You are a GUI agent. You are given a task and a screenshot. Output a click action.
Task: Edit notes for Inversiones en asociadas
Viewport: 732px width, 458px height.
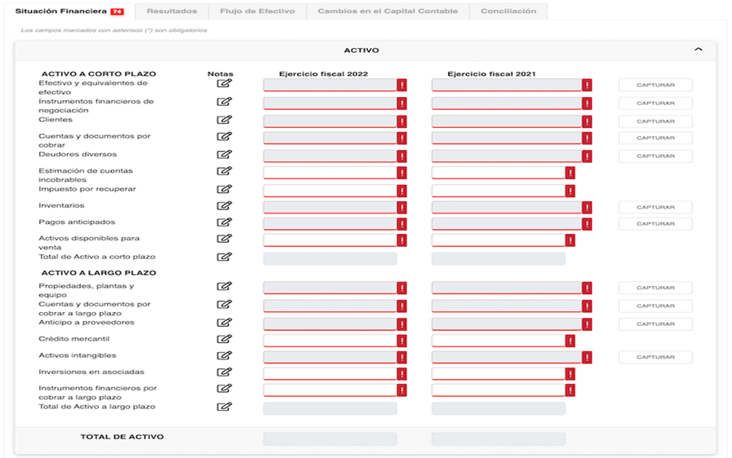click(x=224, y=372)
